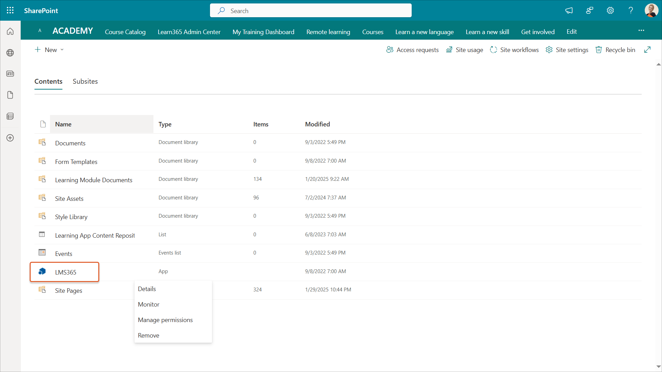Open the LMS365 app name

tap(66, 272)
